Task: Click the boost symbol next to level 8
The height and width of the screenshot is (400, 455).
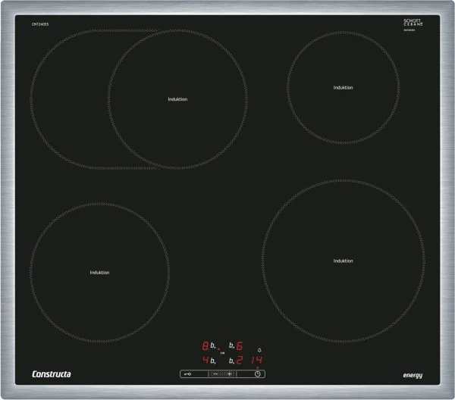Action: pos(214,346)
